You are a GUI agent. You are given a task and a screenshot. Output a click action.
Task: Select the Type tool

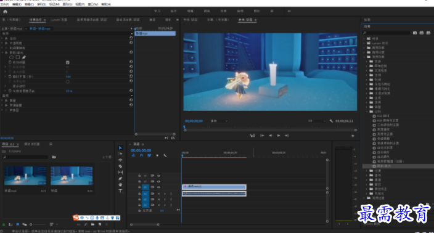tap(120, 191)
